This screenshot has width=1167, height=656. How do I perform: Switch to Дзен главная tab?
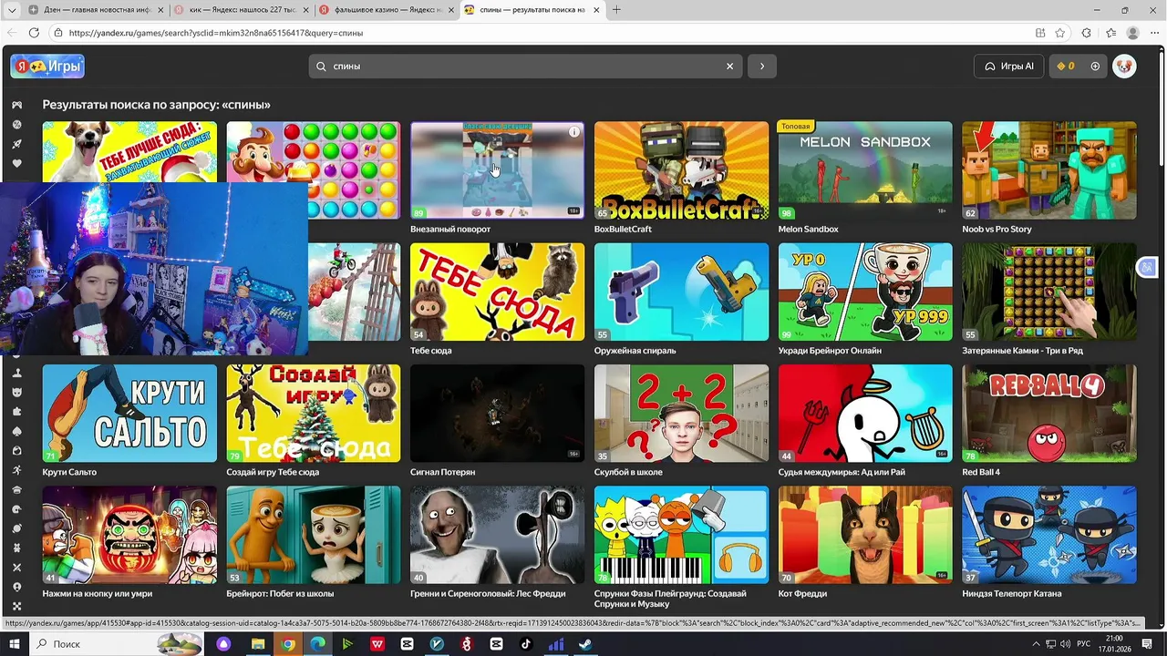coord(94,10)
